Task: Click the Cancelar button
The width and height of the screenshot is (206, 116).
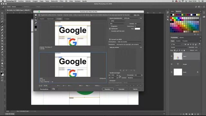Action: coord(121,89)
